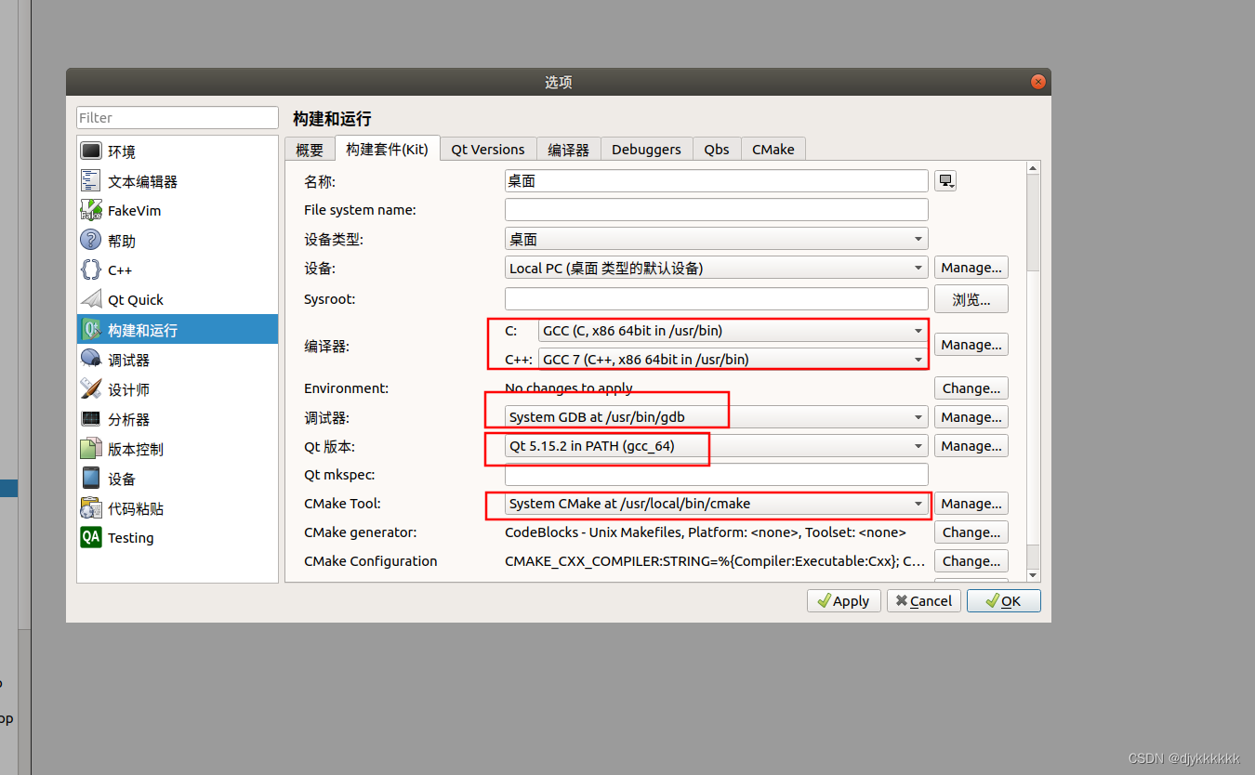The image size is (1255, 775).
Task: Click the CMake generator value text
Action: (x=706, y=532)
